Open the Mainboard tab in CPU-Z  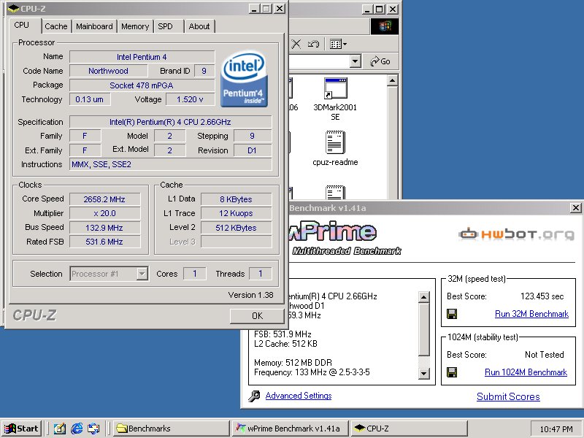[x=94, y=26]
